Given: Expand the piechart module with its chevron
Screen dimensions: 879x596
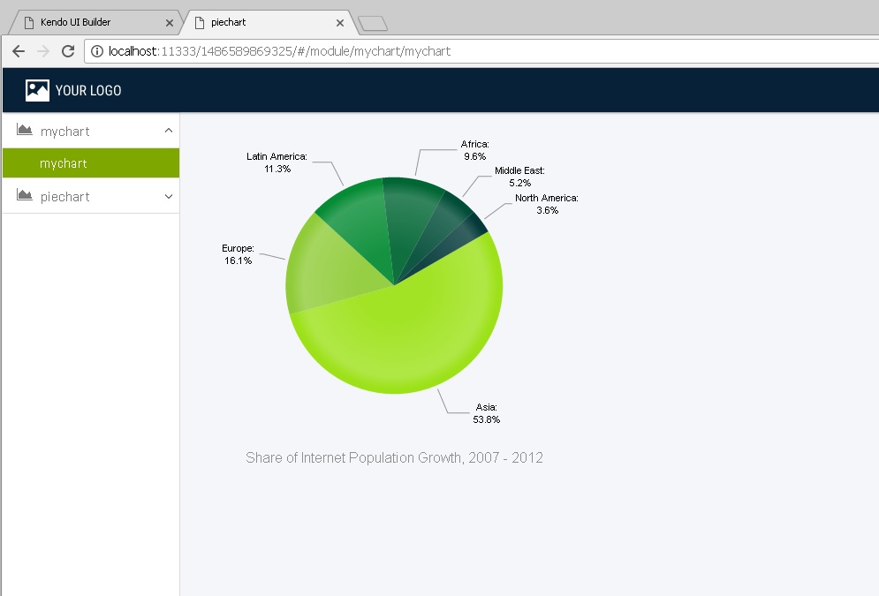Looking at the screenshot, I should click(x=168, y=196).
